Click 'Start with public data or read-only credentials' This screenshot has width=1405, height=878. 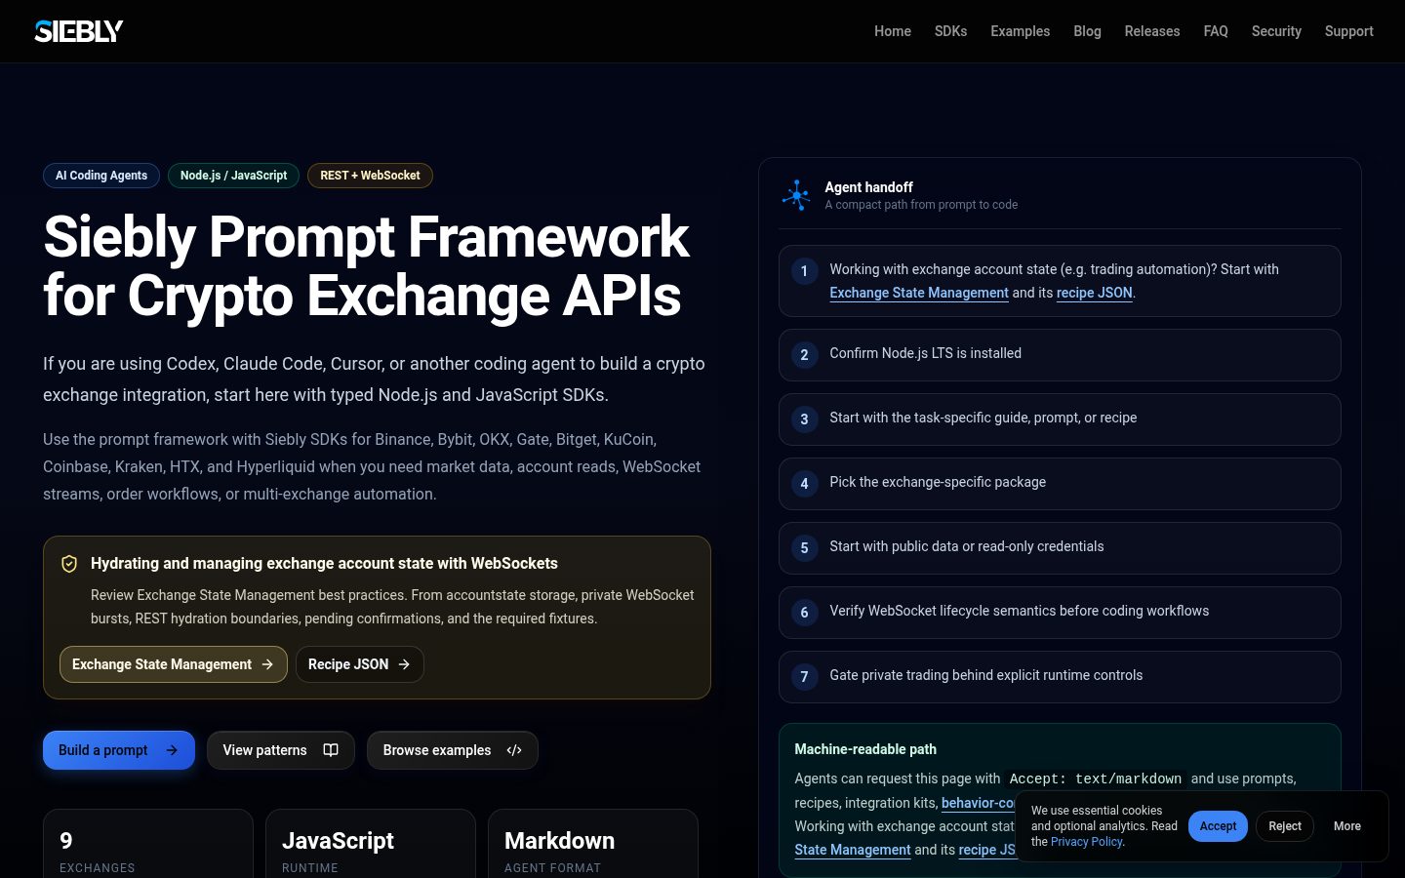point(967,546)
